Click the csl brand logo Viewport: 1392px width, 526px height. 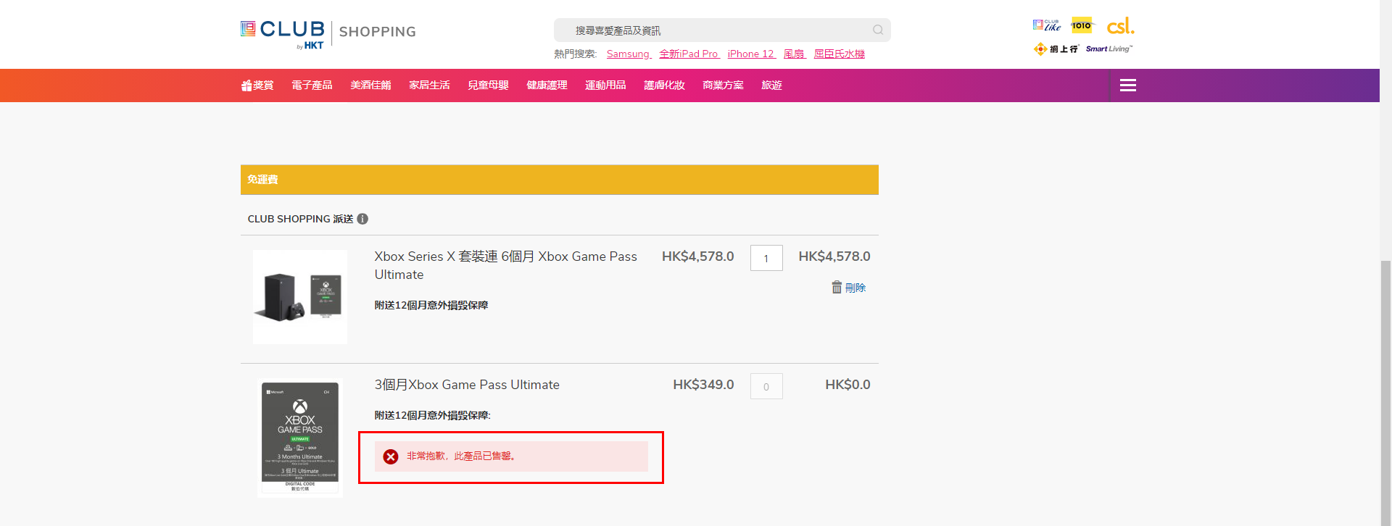(x=1120, y=26)
